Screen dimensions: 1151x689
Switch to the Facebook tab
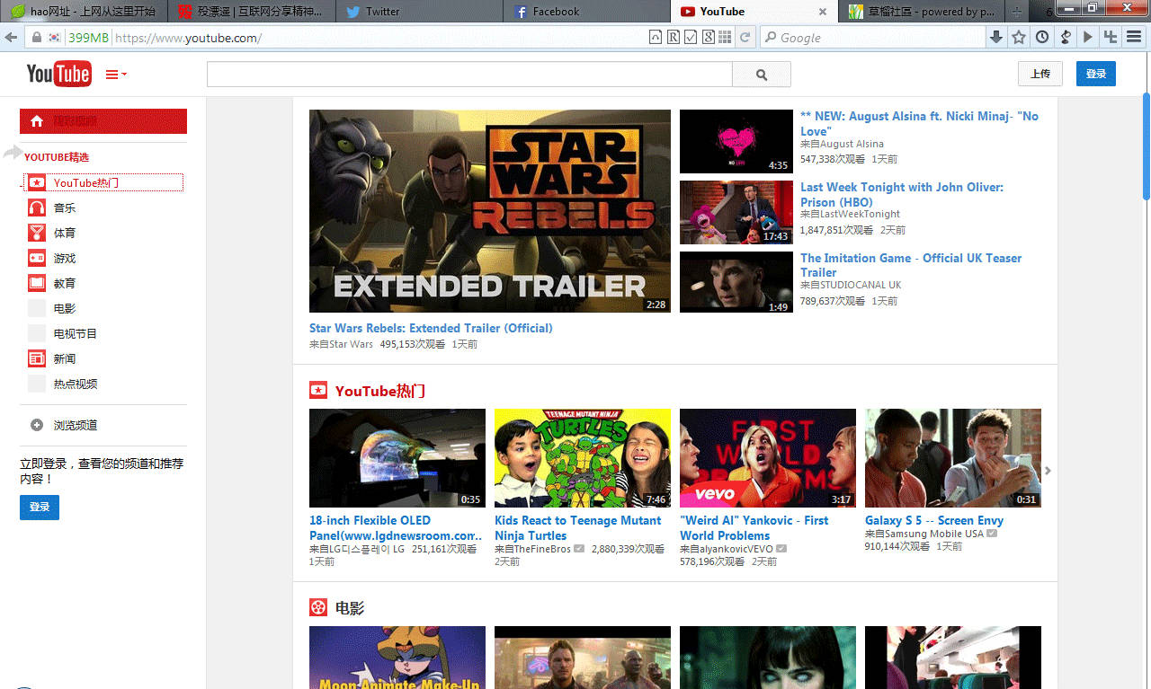586,12
